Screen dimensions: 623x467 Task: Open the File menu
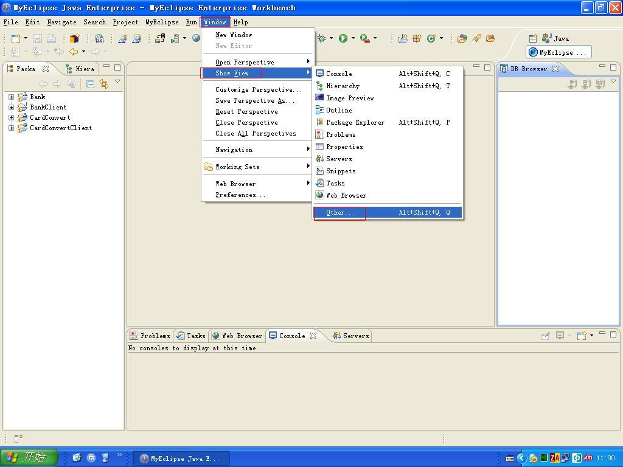(10, 22)
